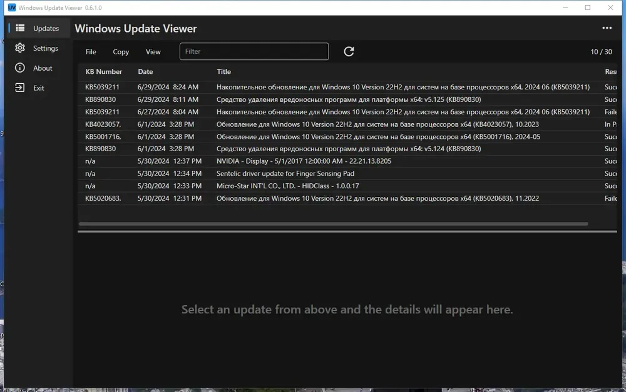Image resolution: width=626 pixels, height=392 pixels.
Task: Click the title ending with 2024-05
Action: [378, 137]
